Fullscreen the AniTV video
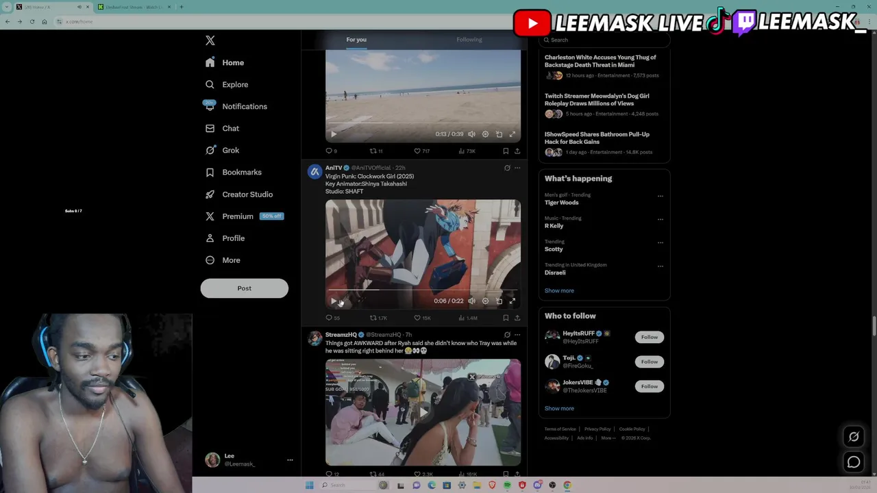Image resolution: width=877 pixels, height=493 pixels. click(512, 301)
